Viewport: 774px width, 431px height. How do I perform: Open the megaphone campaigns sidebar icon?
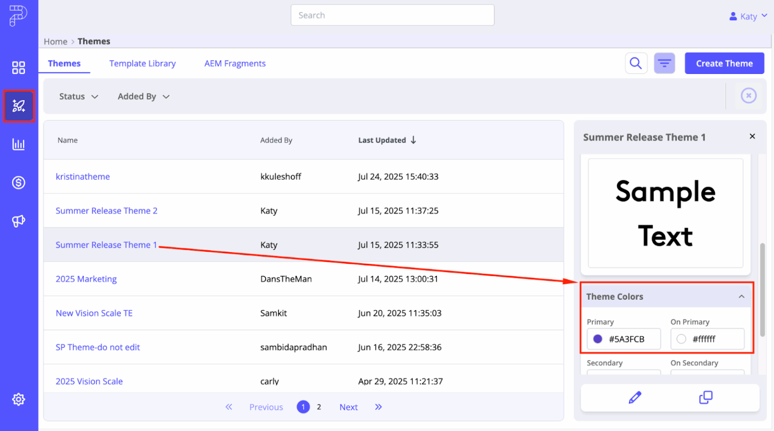(19, 221)
